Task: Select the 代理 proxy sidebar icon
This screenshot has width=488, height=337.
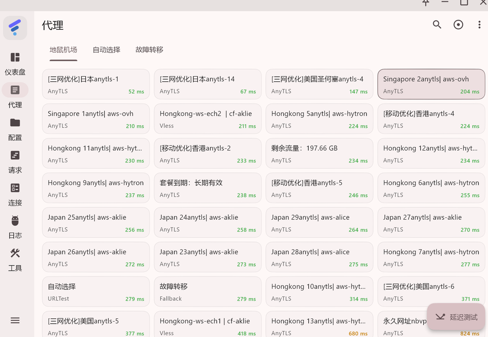Action: [x=15, y=90]
